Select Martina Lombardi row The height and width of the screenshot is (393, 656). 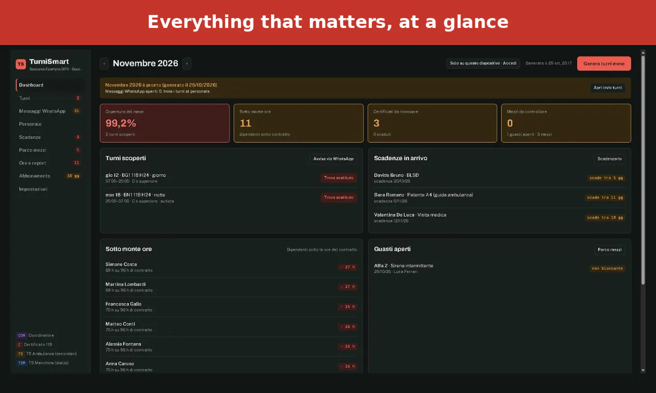pyautogui.click(x=231, y=287)
